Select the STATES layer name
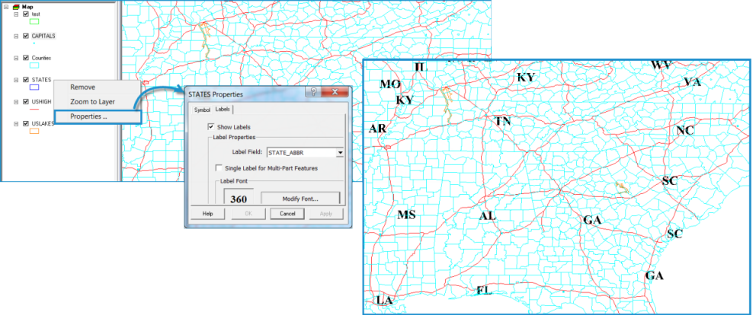756x315 pixels. (x=41, y=79)
